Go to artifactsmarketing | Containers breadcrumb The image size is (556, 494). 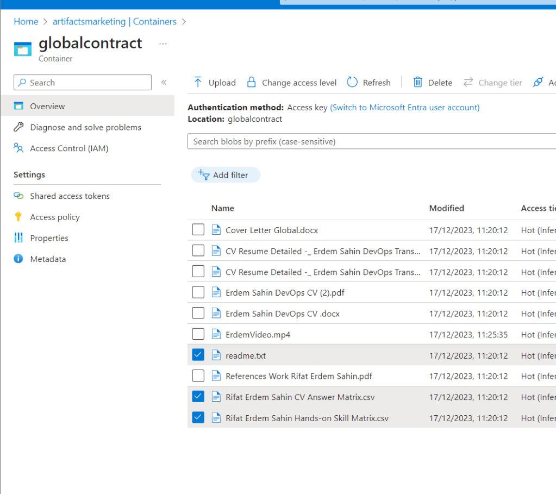pyautogui.click(x=115, y=21)
